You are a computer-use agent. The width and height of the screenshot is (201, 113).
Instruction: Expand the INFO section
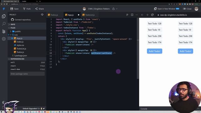[x=27, y=24]
